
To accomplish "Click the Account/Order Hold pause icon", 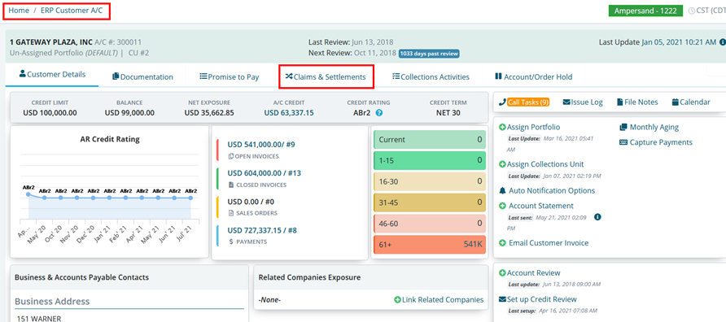I will click(498, 76).
